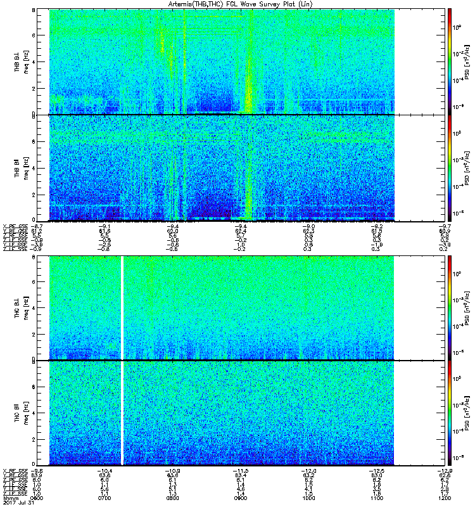Click the X_RE_GSE value -11.5
This screenshot has width=475, height=507.
point(241,471)
